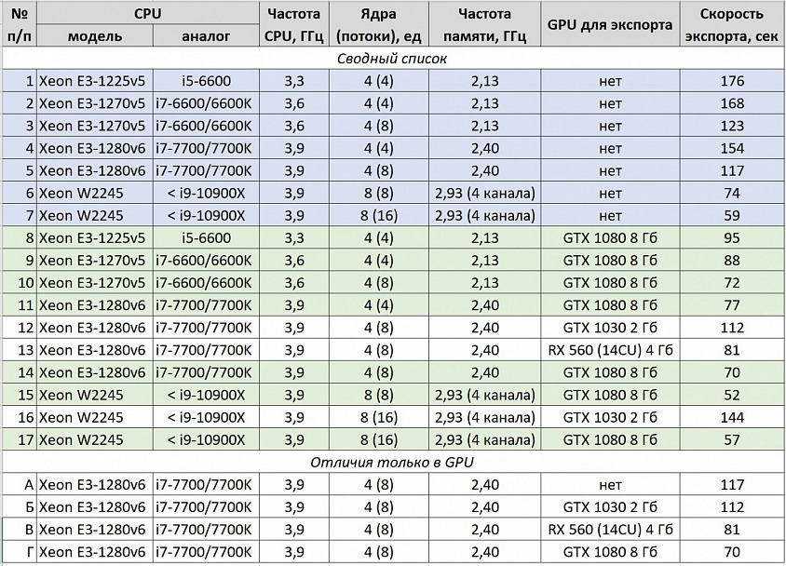Click 'i5-6600' analog in row 8

click(206, 238)
